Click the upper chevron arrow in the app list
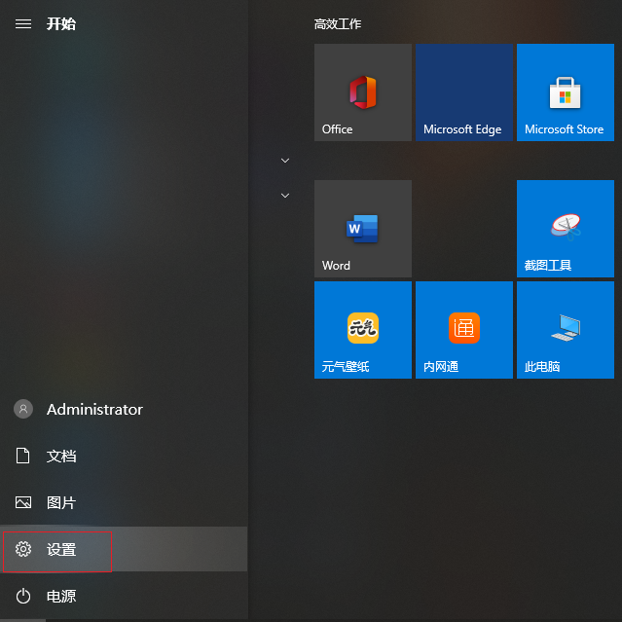Image resolution: width=622 pixels, height=622 pixels. click(x=285, y=160)
